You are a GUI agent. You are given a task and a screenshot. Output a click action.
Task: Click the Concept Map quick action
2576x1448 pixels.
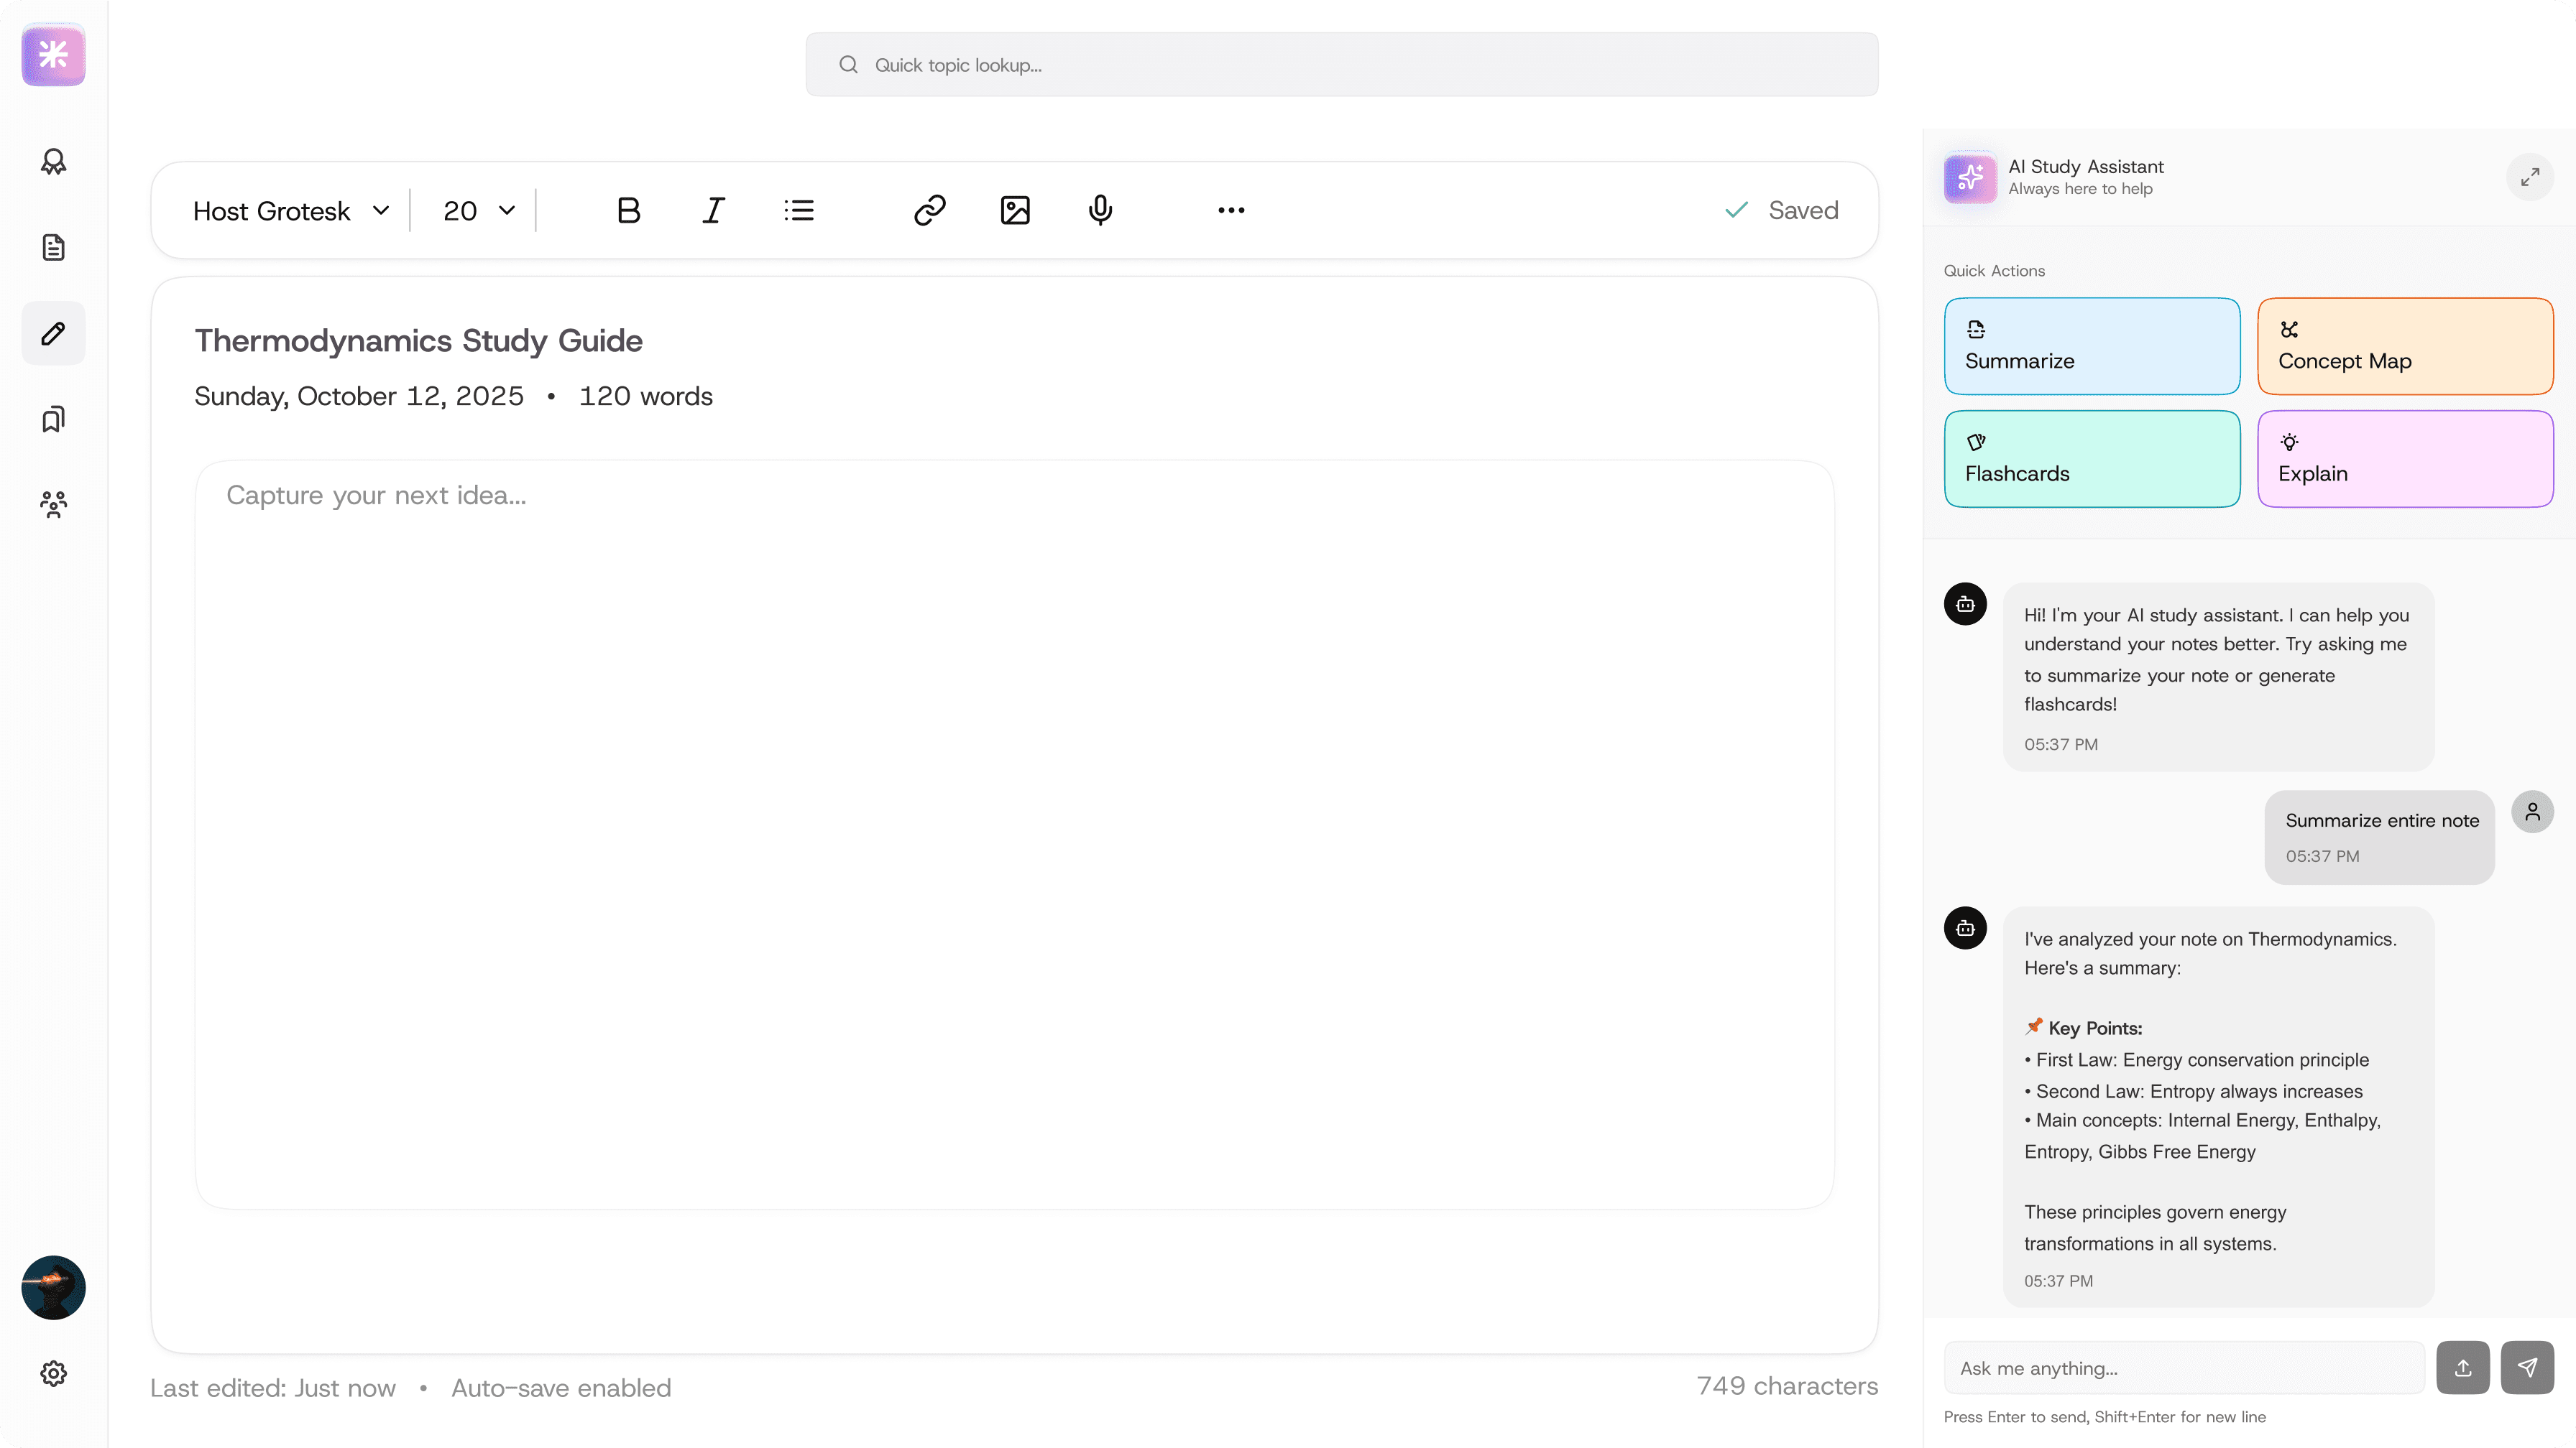click(x=2404, y=345)
